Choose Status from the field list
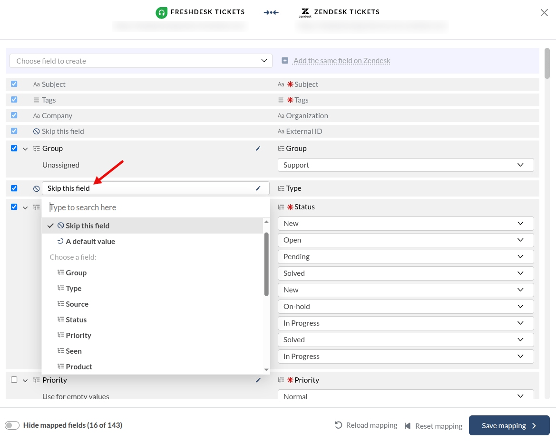 [152, 319]
